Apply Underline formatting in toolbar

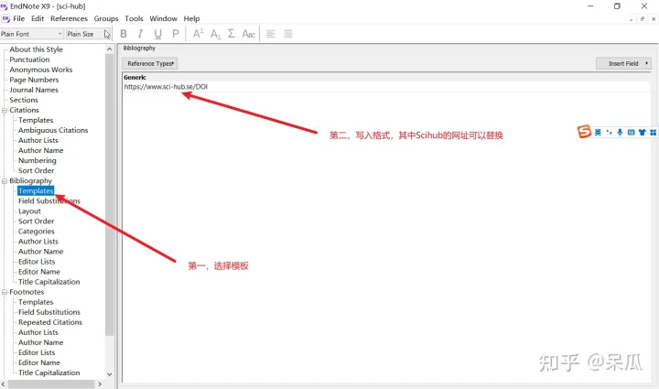(x=157, y=34)
